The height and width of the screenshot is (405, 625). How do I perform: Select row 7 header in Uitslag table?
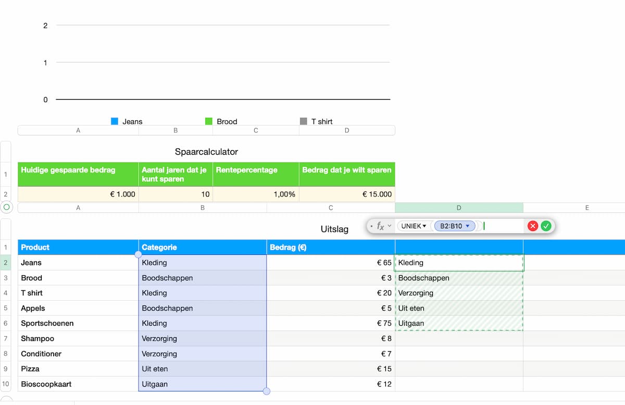6,339
